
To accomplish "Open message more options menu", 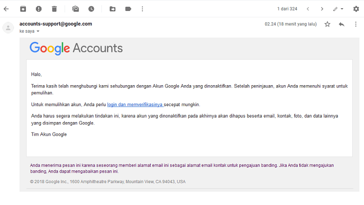I will point(356,24).
